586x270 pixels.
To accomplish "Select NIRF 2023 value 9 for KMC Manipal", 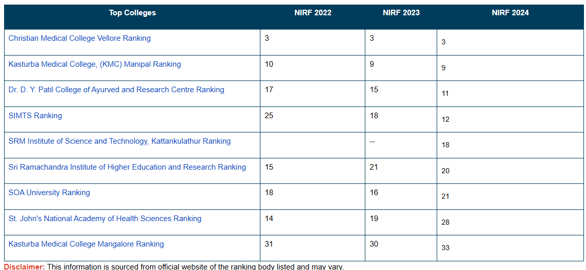I will [x=372, y=64].
